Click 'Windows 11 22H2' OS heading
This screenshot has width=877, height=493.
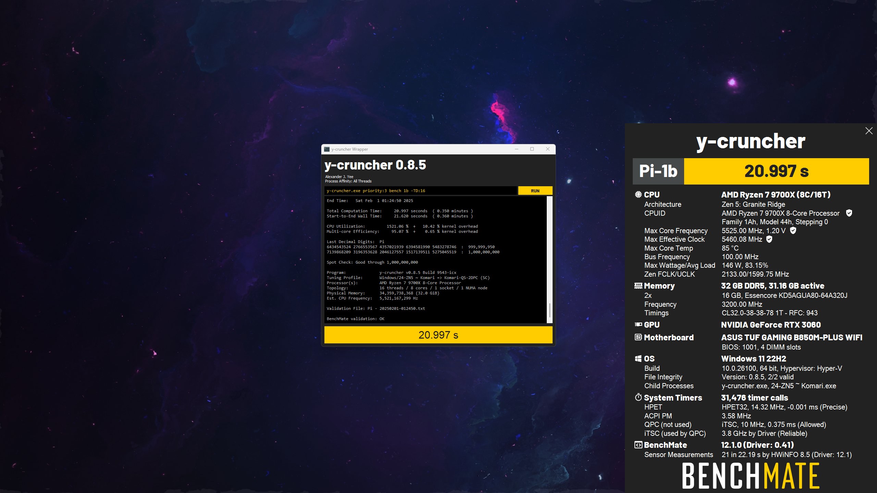click(753, 358)
